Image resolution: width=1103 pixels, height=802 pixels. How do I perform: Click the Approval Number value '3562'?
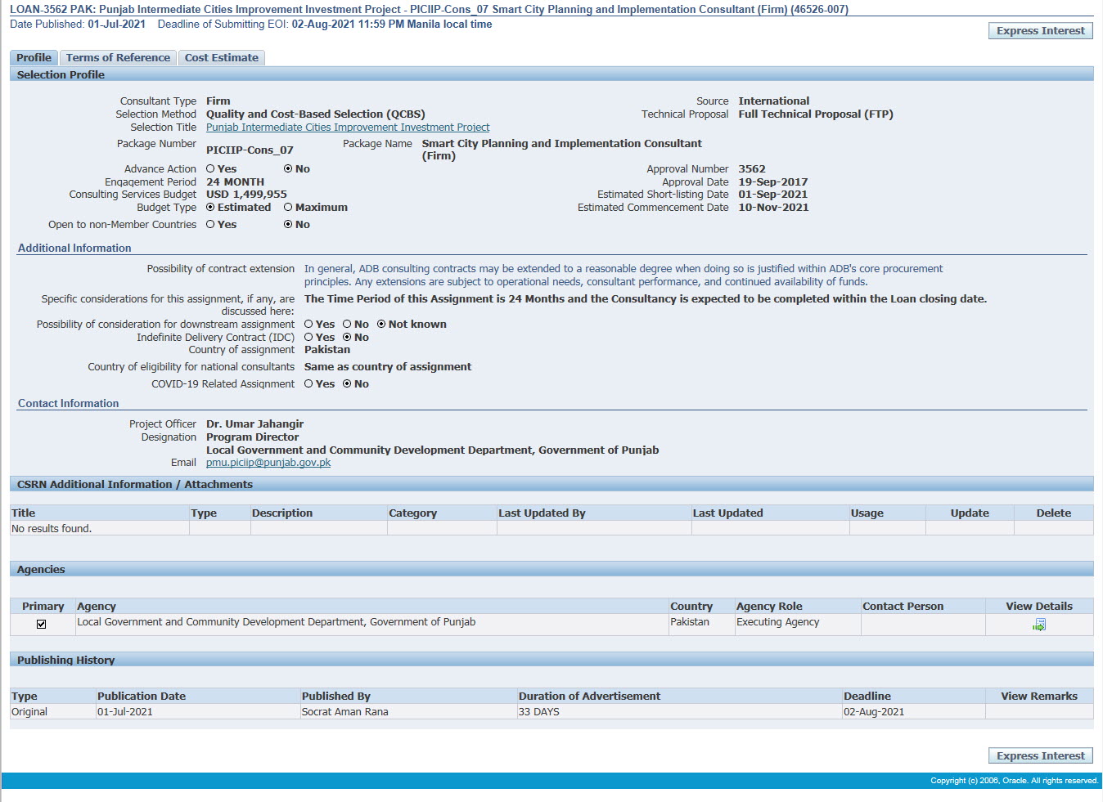point(752,168)
